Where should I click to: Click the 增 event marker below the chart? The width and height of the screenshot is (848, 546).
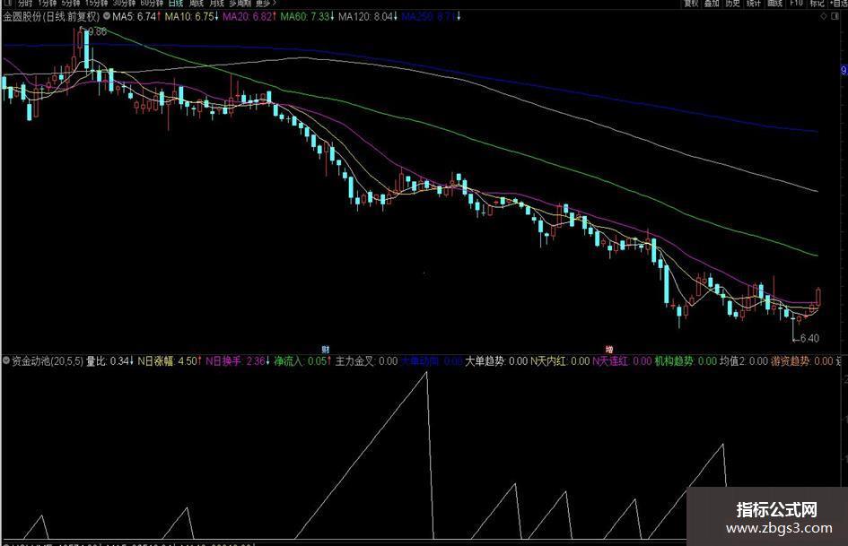[609, 350]
